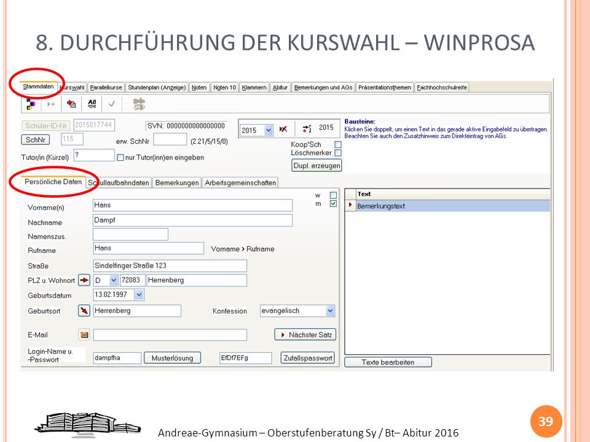The width and height of the screenshot is (590, 442).
Task: Uncheck the 'm' gender checkbox
Action: tap(333, 204)
